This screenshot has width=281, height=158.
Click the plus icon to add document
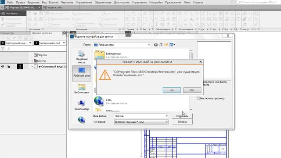click(2, 8)
